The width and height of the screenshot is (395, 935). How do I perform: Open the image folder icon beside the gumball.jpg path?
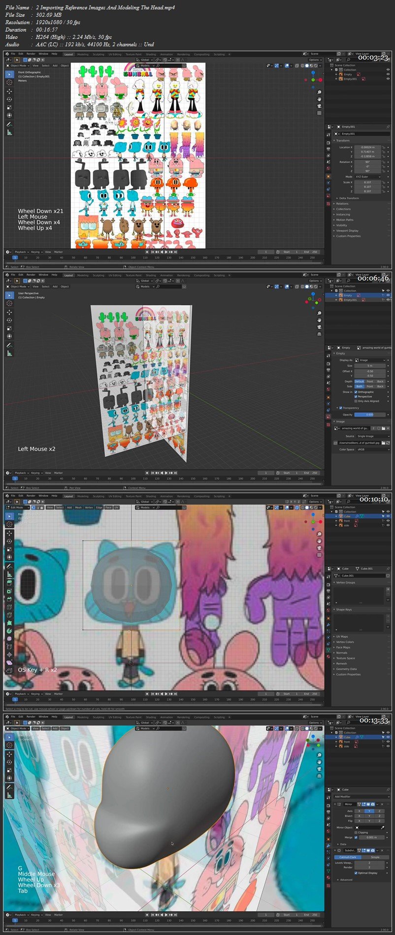coord(383,442)
